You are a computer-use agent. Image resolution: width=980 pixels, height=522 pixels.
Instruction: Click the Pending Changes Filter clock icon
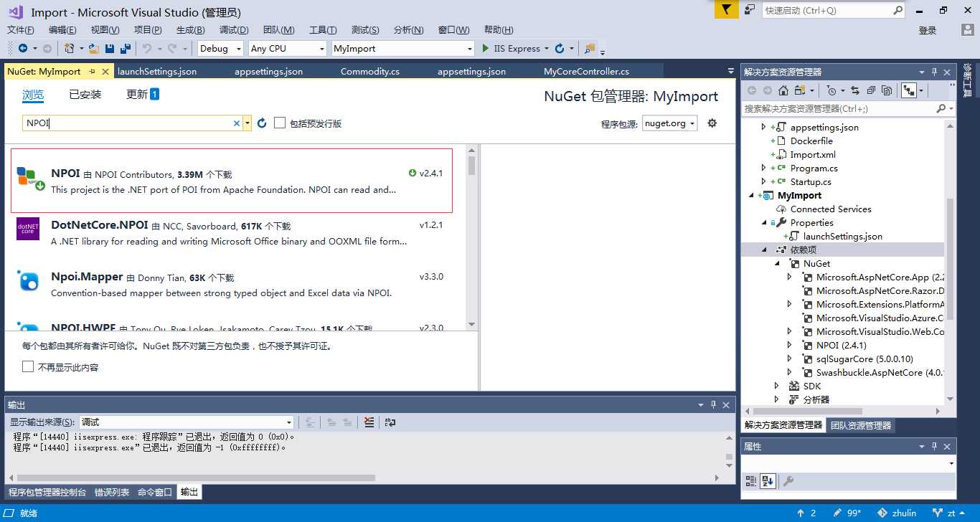point(831,90)
